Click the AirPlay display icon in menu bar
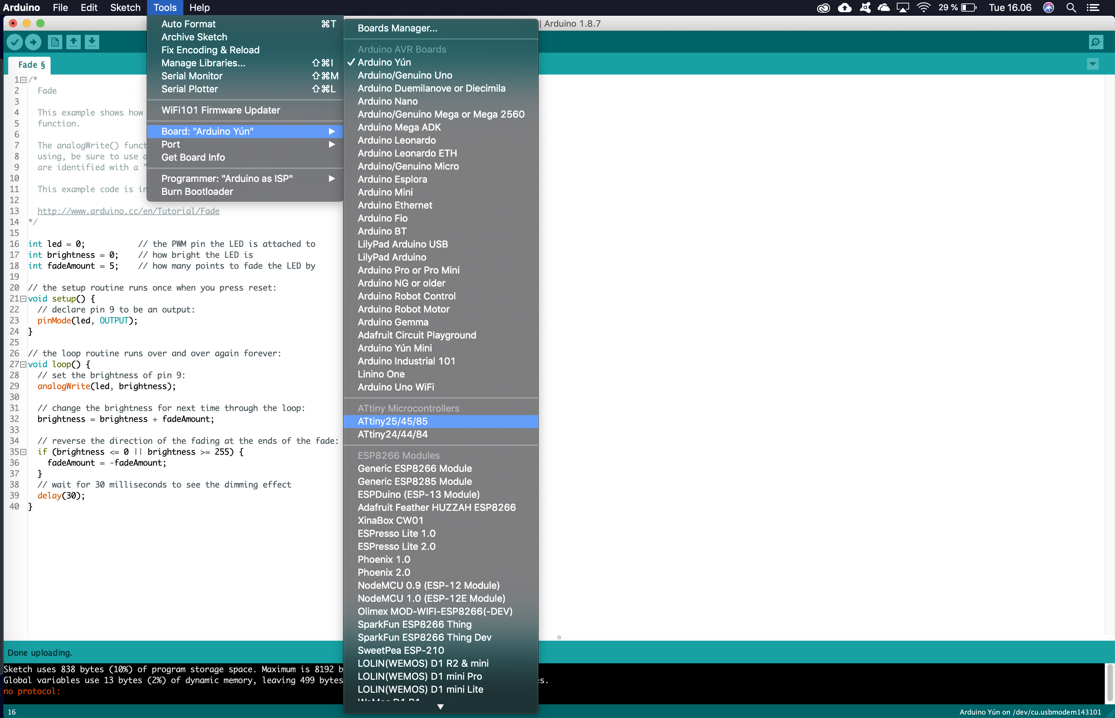This screenshot has height=718, width=1115. pos(903,8)
